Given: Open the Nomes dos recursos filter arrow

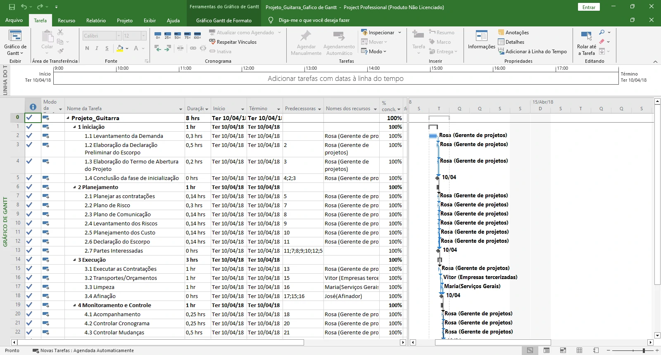Looking at the screenshot, I should (375, 109).
